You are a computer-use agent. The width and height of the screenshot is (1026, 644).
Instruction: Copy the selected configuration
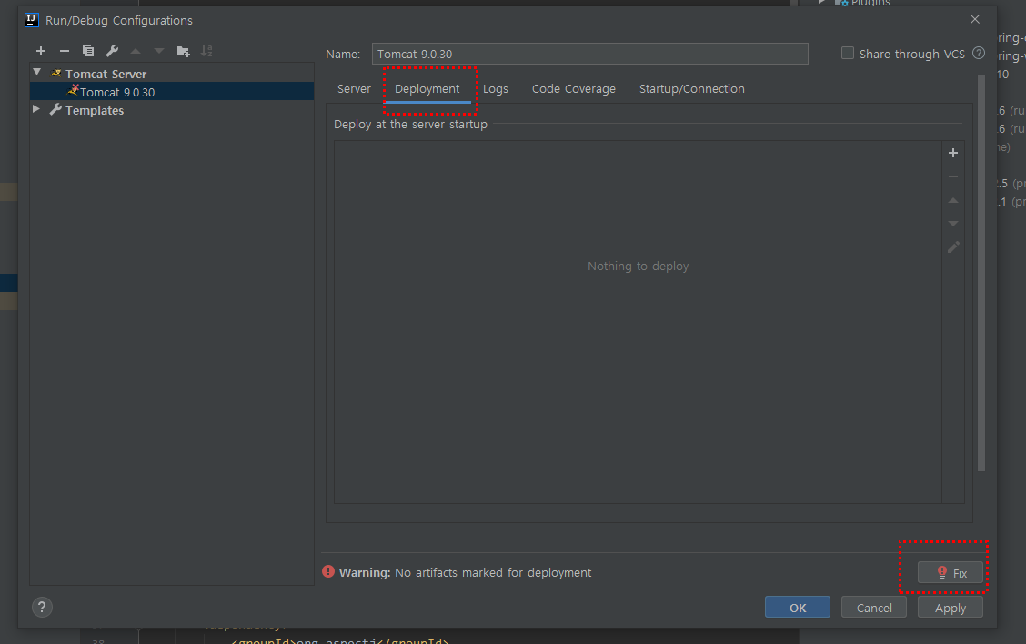88,51
